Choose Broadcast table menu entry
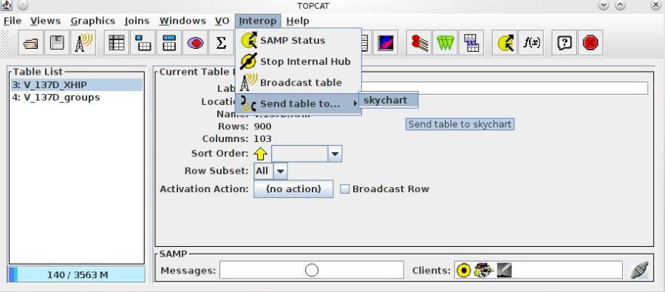 (299, 83)
